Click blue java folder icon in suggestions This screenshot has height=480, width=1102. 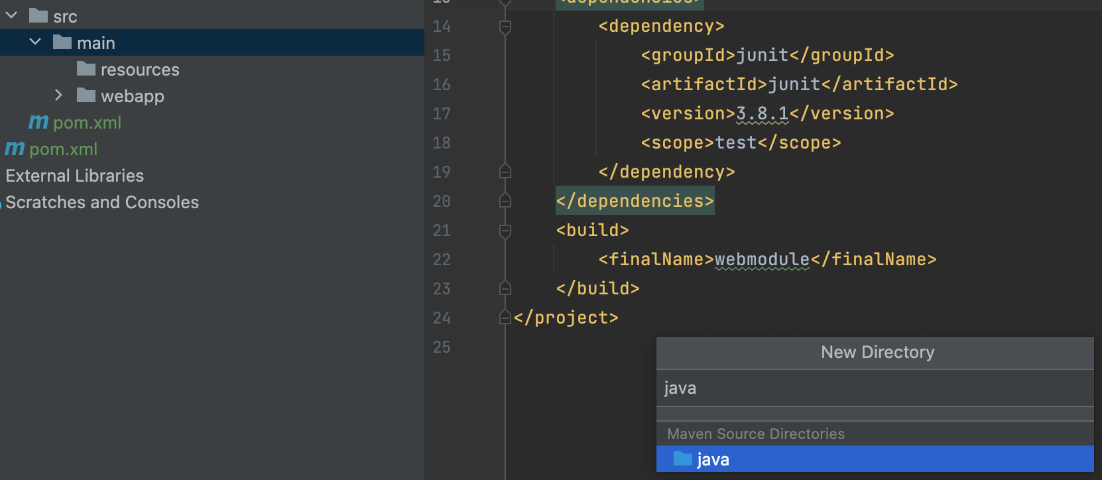click(682, 459)
